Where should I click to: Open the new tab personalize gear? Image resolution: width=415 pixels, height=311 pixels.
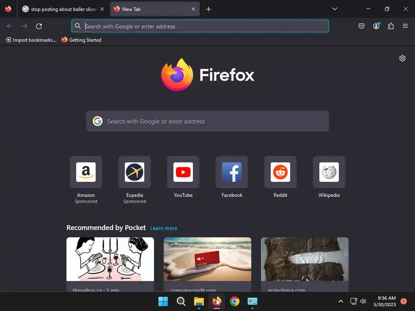click(402, 58)
